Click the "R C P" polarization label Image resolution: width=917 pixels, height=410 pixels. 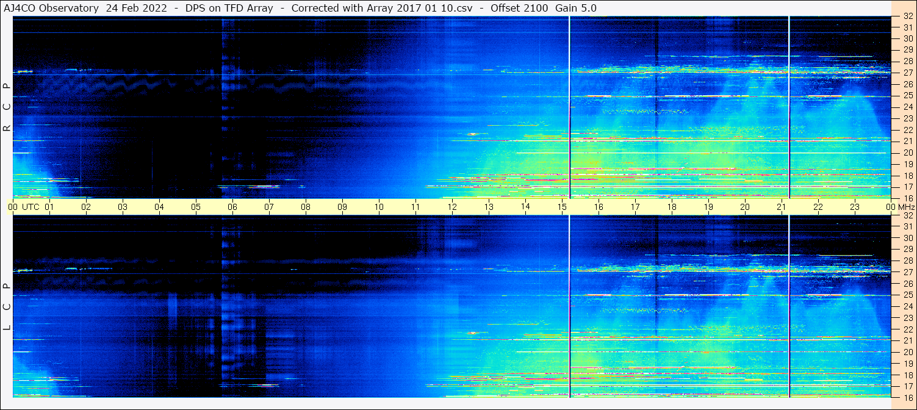(x=7, y=107)
